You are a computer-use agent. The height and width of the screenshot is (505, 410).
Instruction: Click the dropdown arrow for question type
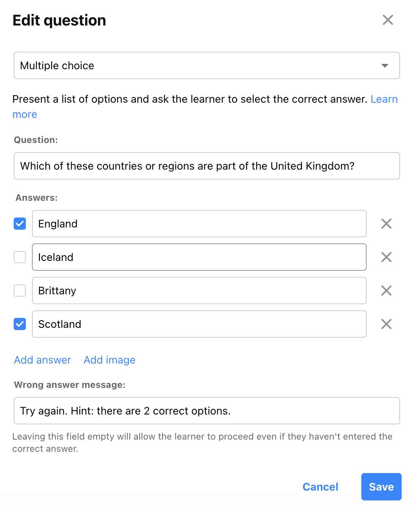coord(385,66)
